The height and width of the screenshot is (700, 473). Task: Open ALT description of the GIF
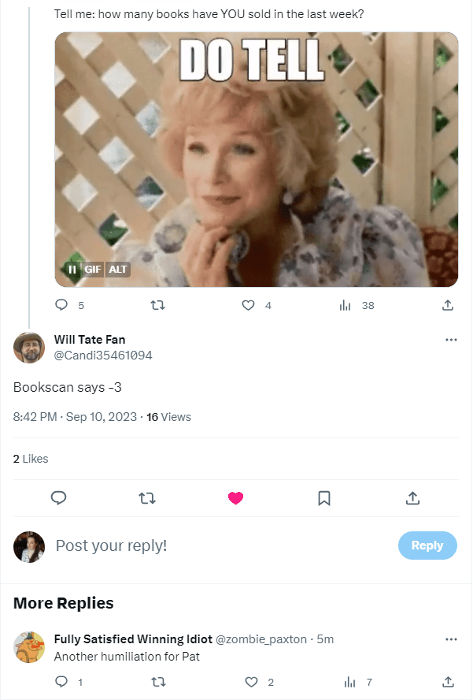point(117,270)
